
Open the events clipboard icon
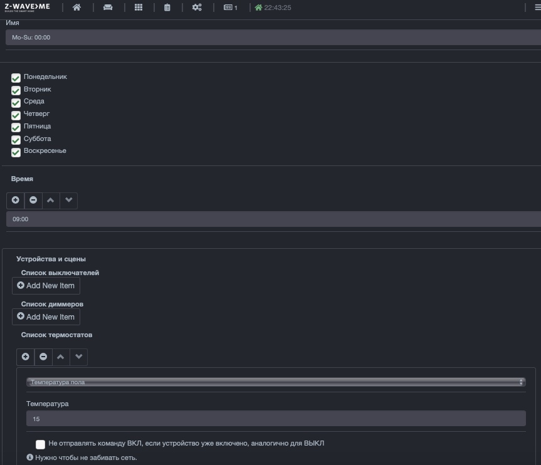167,8
